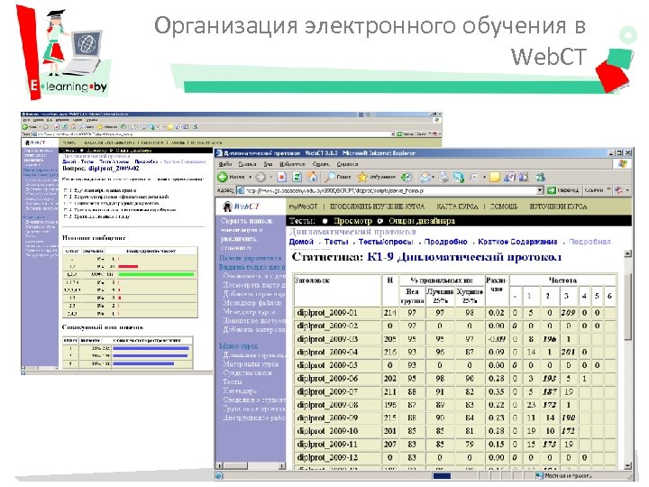This screenshot has height=487, width=649.
Task: Open the Вид menu in the front window
Action: click(x=268, y=164)
